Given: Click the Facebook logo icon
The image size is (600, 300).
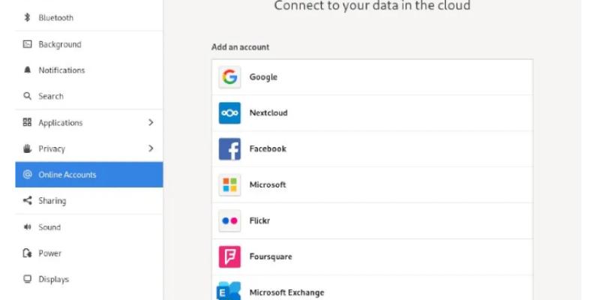Looking at the screenshot, I should [x=229, y=148].
